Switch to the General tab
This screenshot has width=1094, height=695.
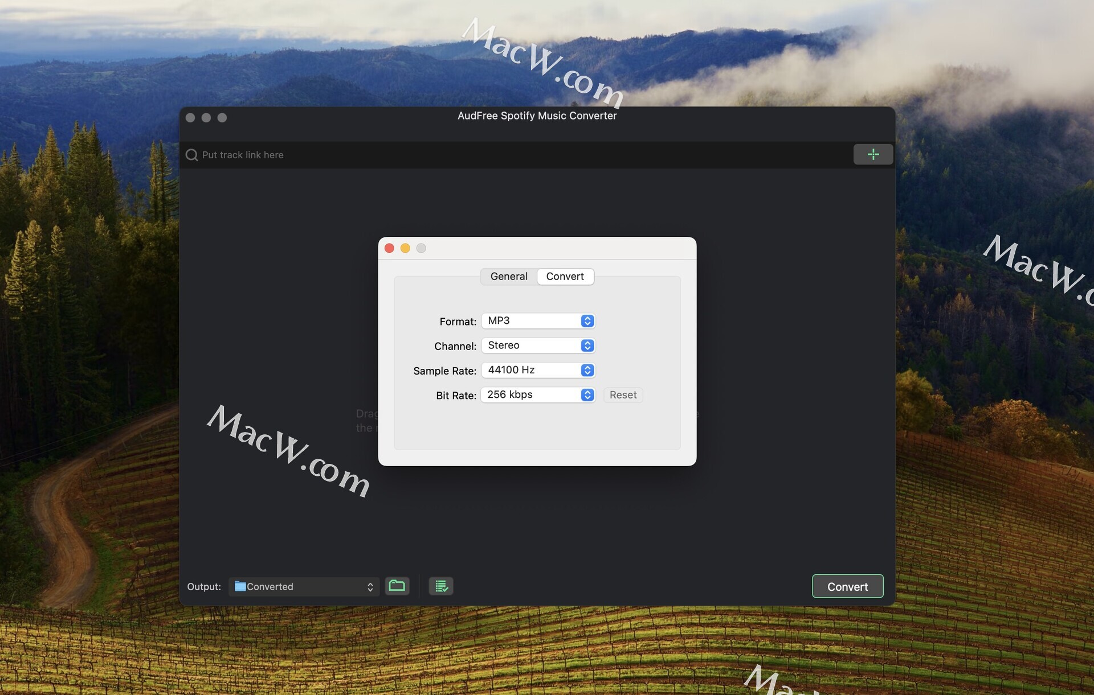coord(509,277)
